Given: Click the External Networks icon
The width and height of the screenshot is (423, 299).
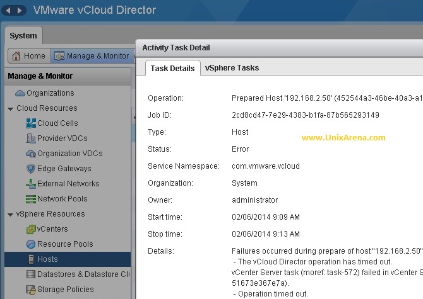Looking at the screenshot, I should pyautogui.click(x=31, y=184).
